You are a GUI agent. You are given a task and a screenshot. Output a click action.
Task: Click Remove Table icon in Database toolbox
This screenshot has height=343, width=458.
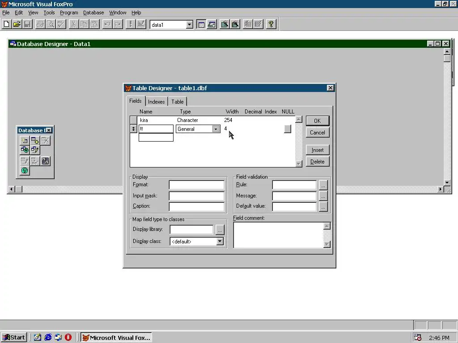(x=45, y=141)
